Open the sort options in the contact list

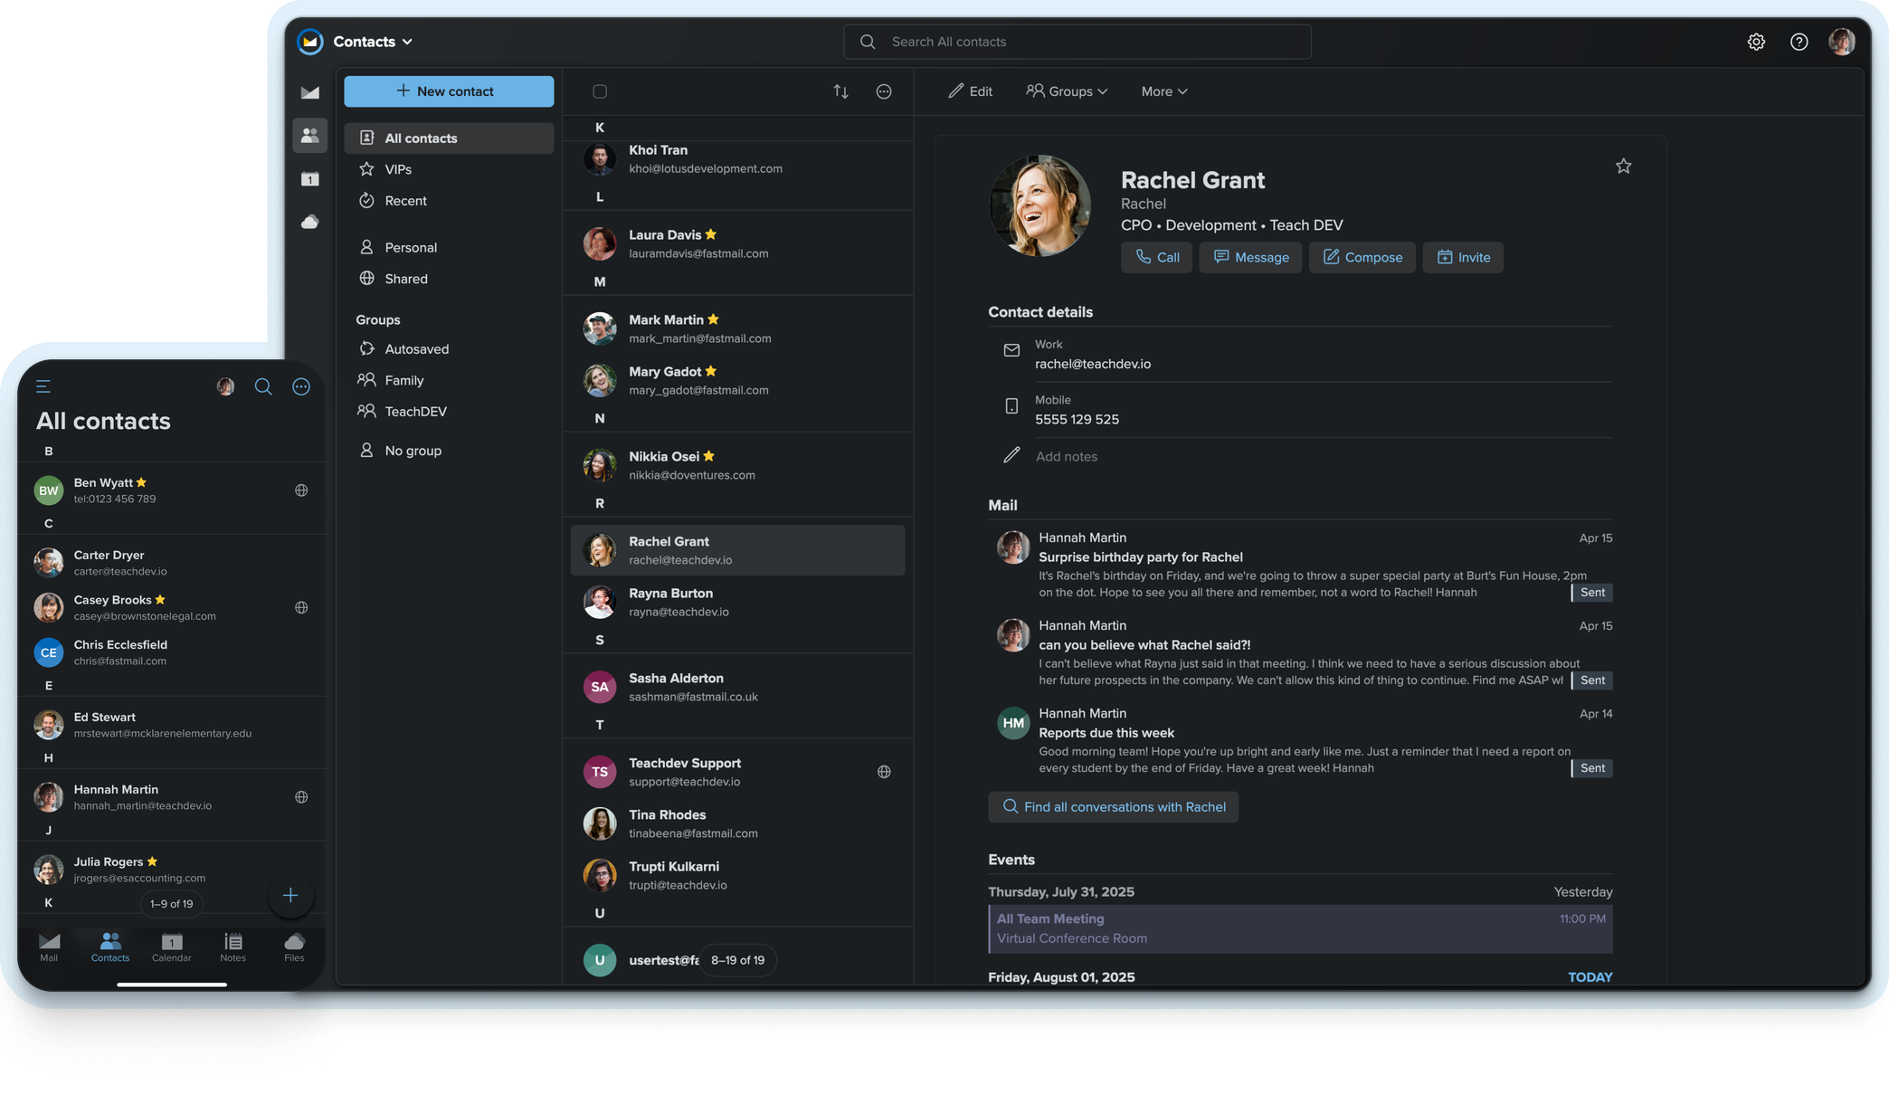(840, 91)
